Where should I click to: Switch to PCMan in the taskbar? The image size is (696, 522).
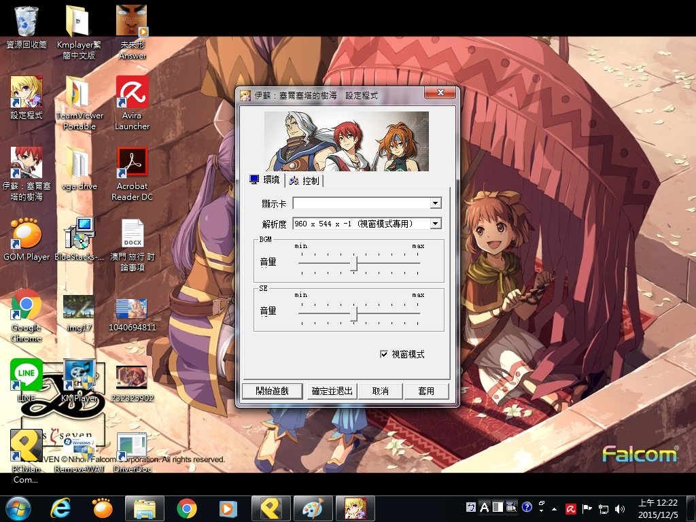pos(271,508)
